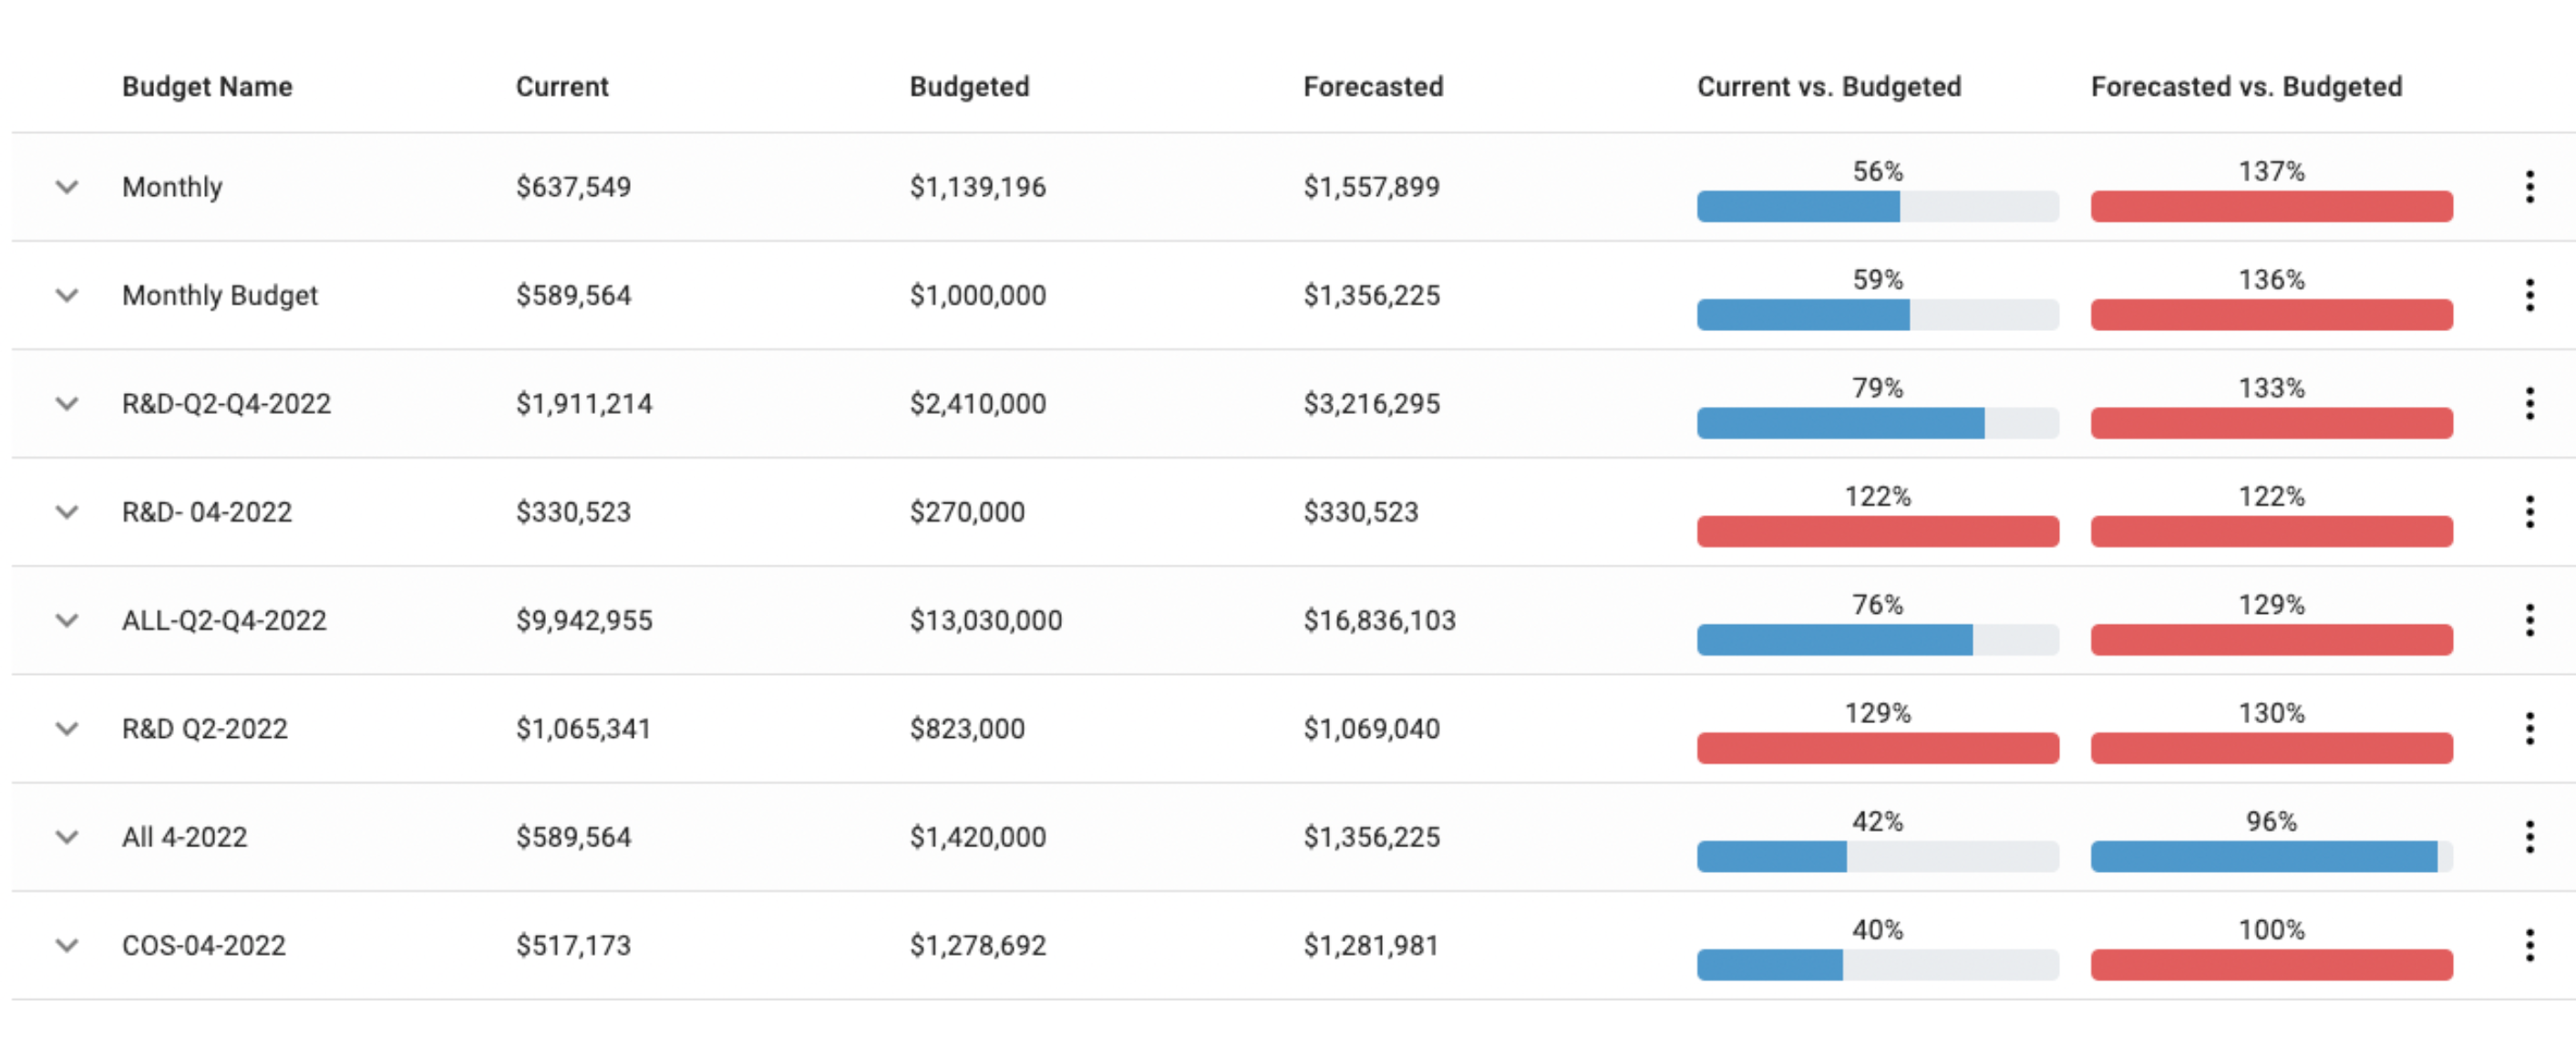This screenshot has height=1047, width=2576.
Task: Click the 42% progress bar for All 4-2022
Action: (x=1878, y=856)
